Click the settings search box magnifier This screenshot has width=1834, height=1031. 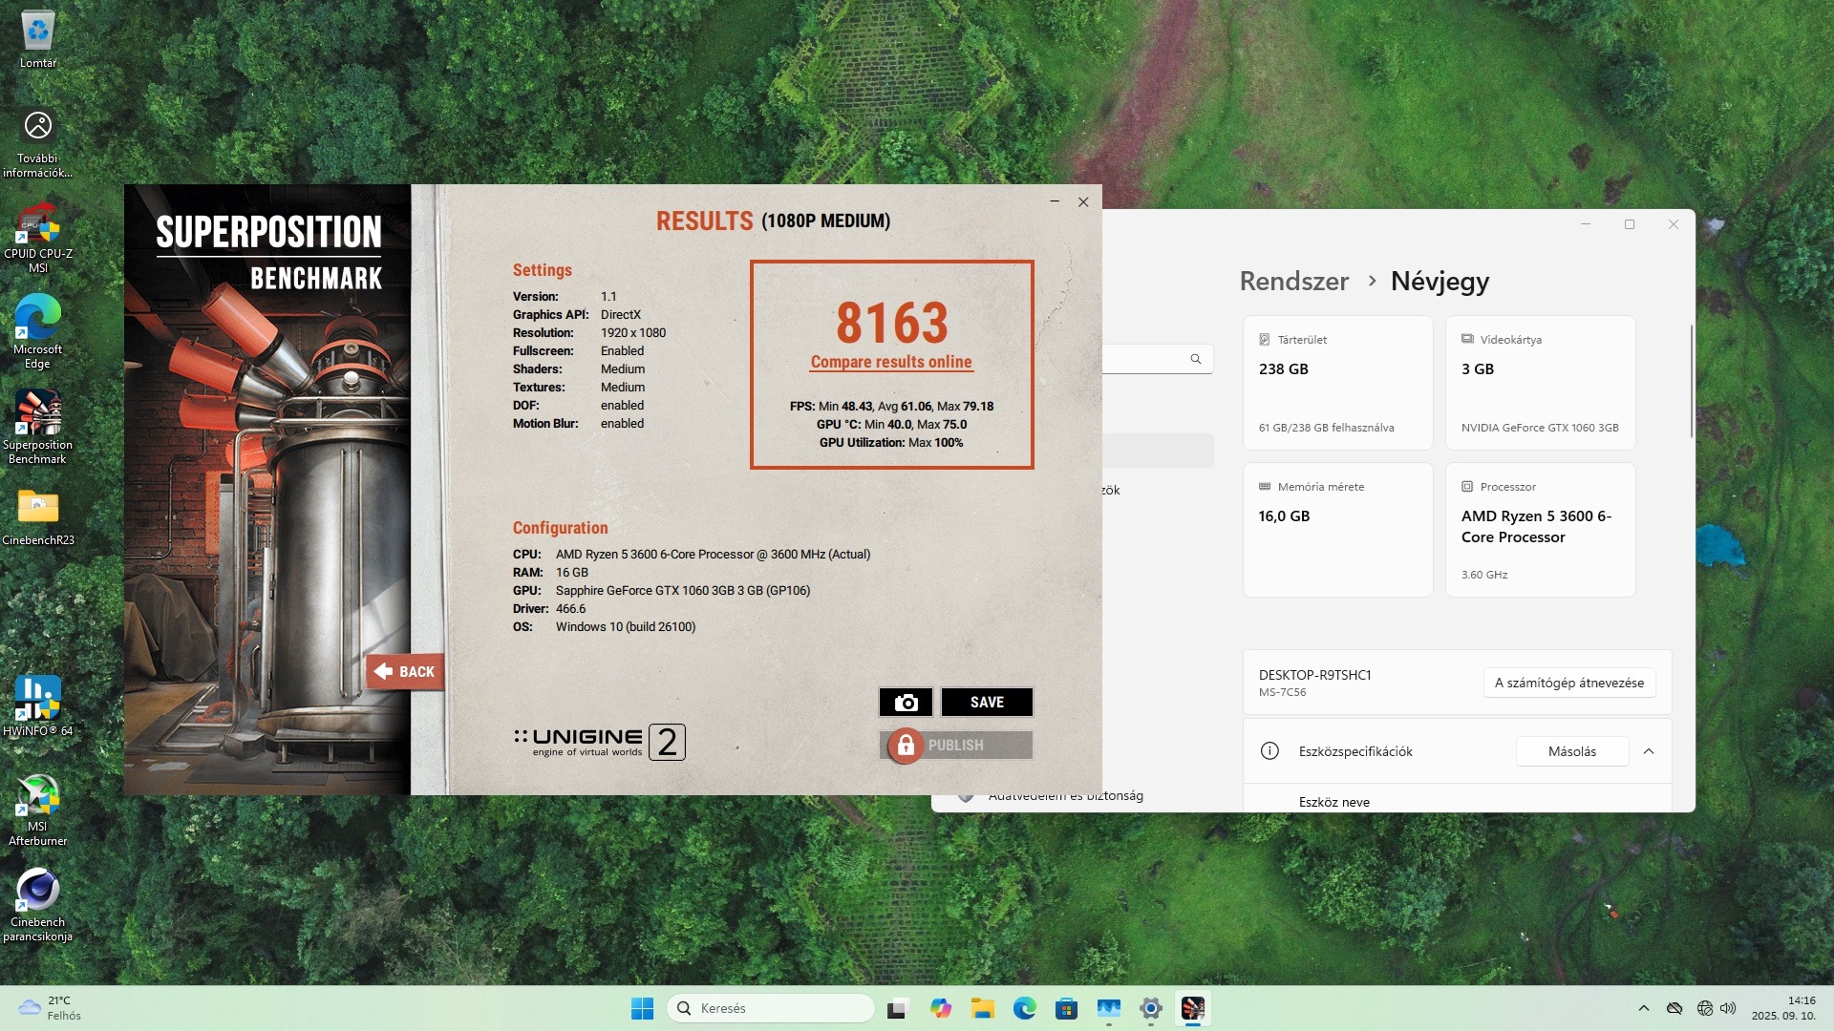click(1195, 359)
